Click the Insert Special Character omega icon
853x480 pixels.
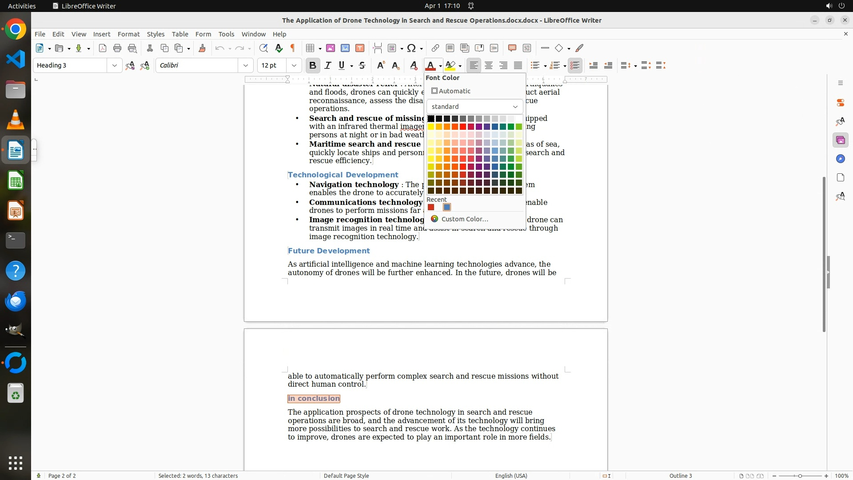pyautogui.click(x=411, y=48)
